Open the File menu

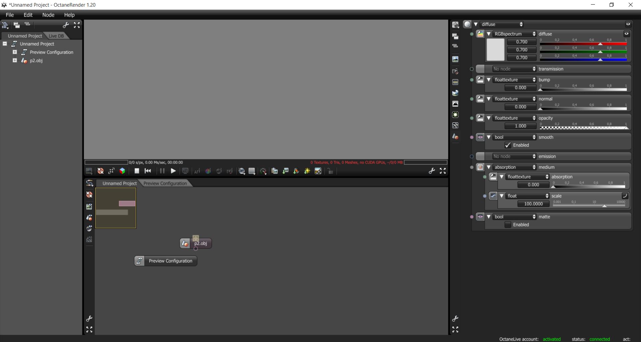click(10, 15)
